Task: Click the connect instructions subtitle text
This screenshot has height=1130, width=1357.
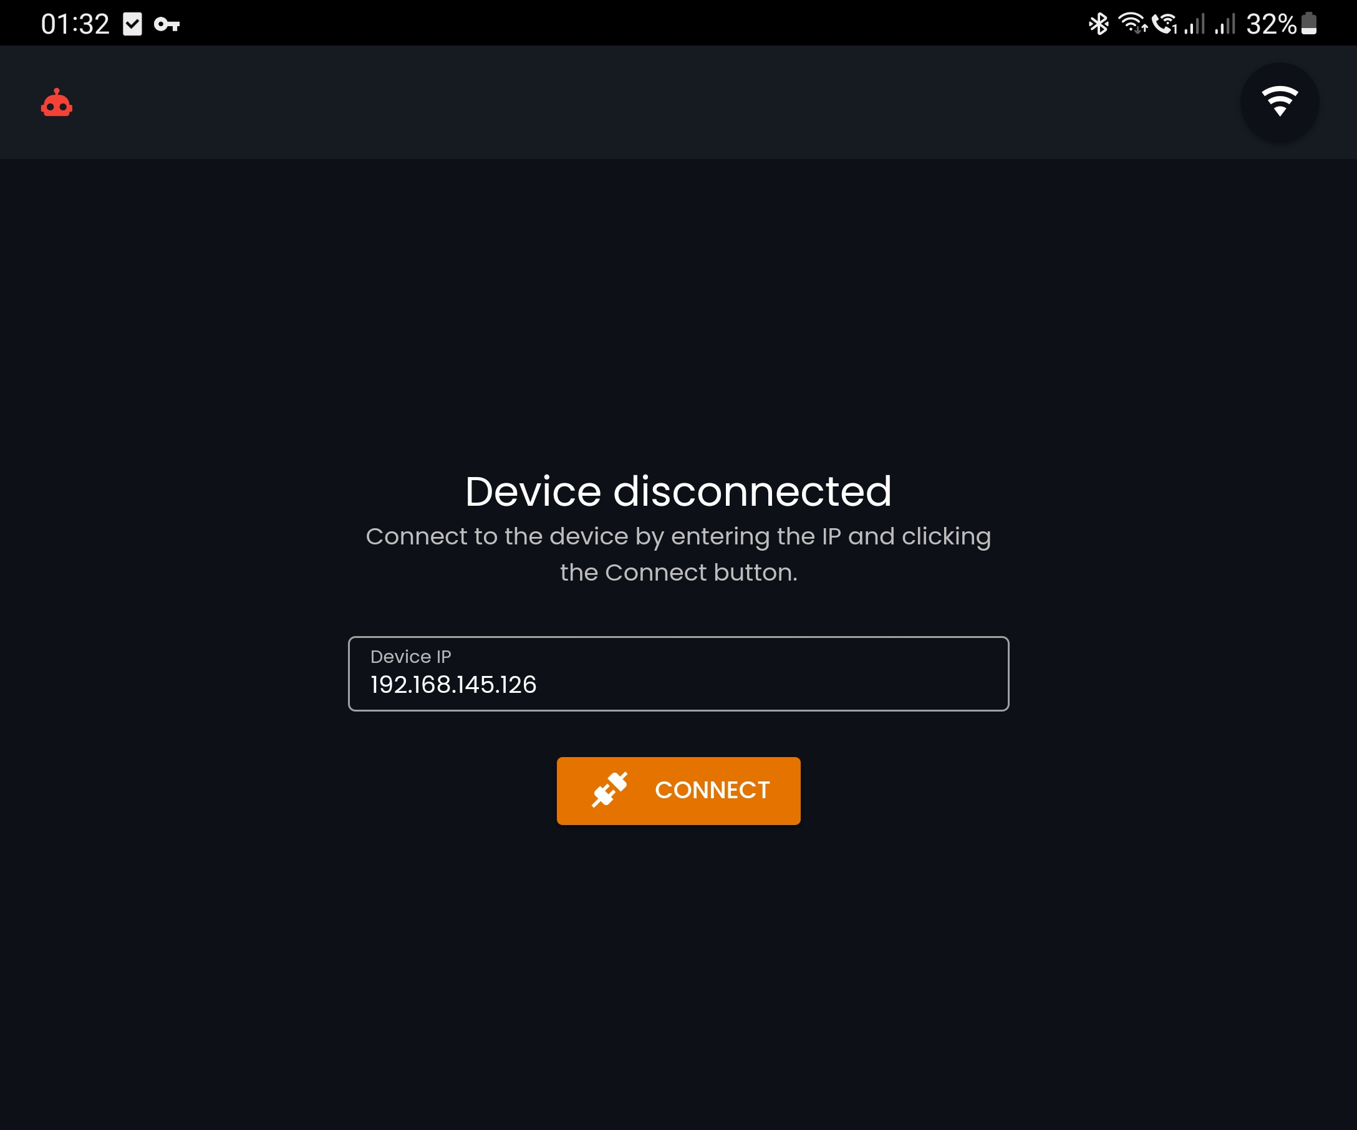Action: [678, 554]
